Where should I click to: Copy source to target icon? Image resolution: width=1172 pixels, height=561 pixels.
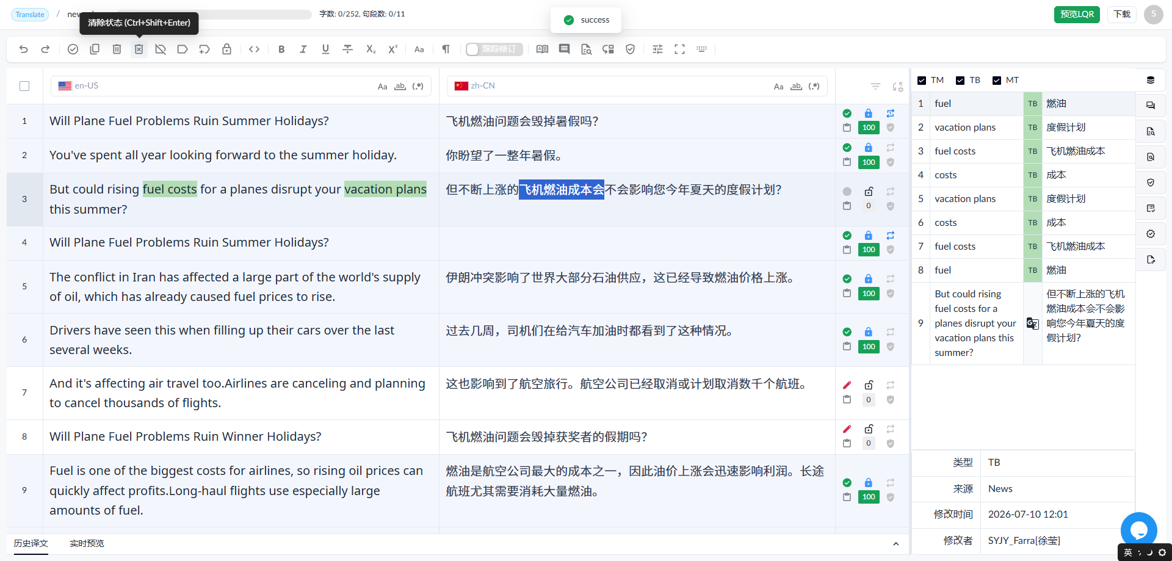point(95,49)
